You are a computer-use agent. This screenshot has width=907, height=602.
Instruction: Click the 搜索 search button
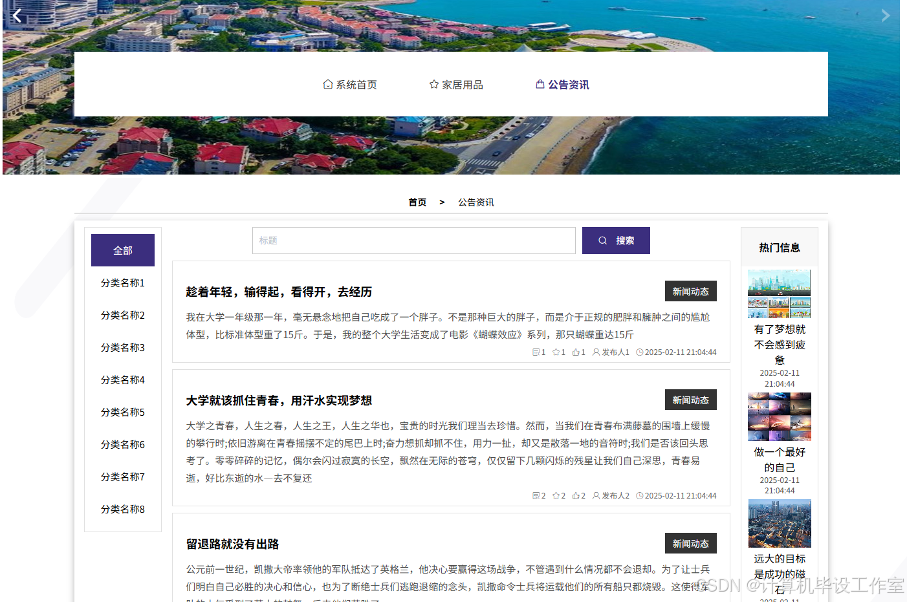point(616,241)
